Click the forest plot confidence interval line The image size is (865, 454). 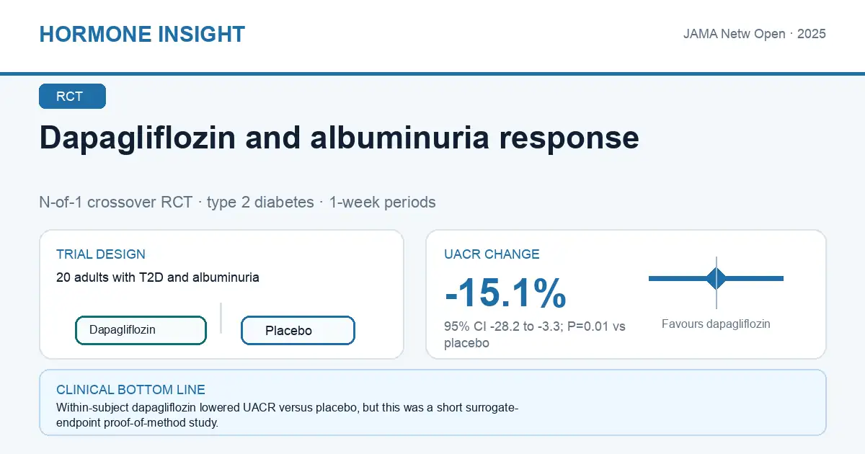click(x=716, y=278)
